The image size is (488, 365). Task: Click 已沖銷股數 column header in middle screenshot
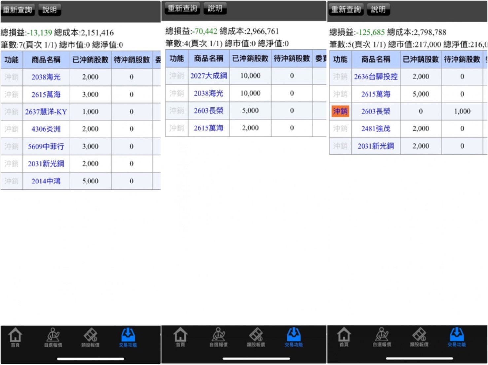[x=250, y=58]
